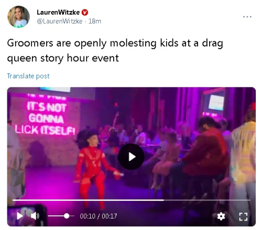This screenshot has width=262, height=230.
Task: Open video settings with the gear icon
Action: [x=221, y=216]
